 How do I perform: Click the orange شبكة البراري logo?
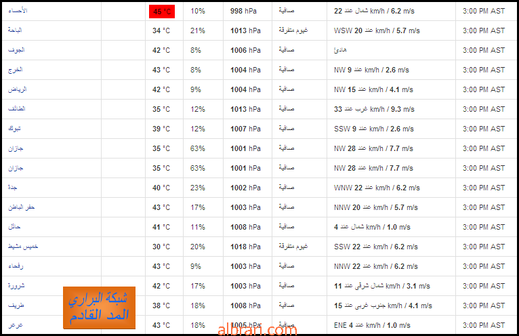(100, 308)
